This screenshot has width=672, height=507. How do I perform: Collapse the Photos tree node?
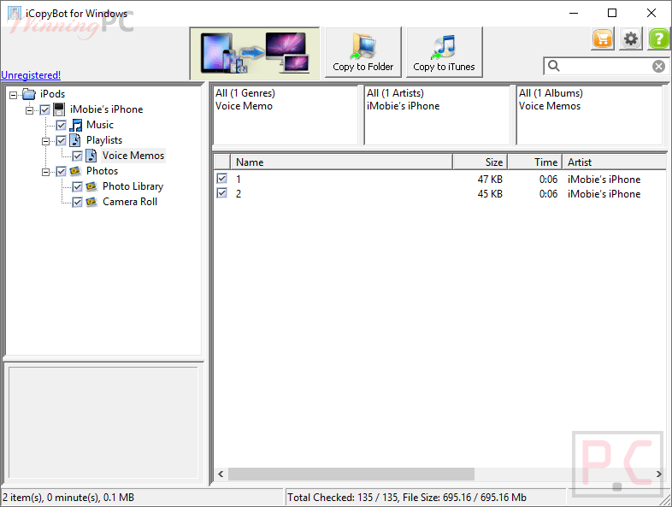coord(45,172)
